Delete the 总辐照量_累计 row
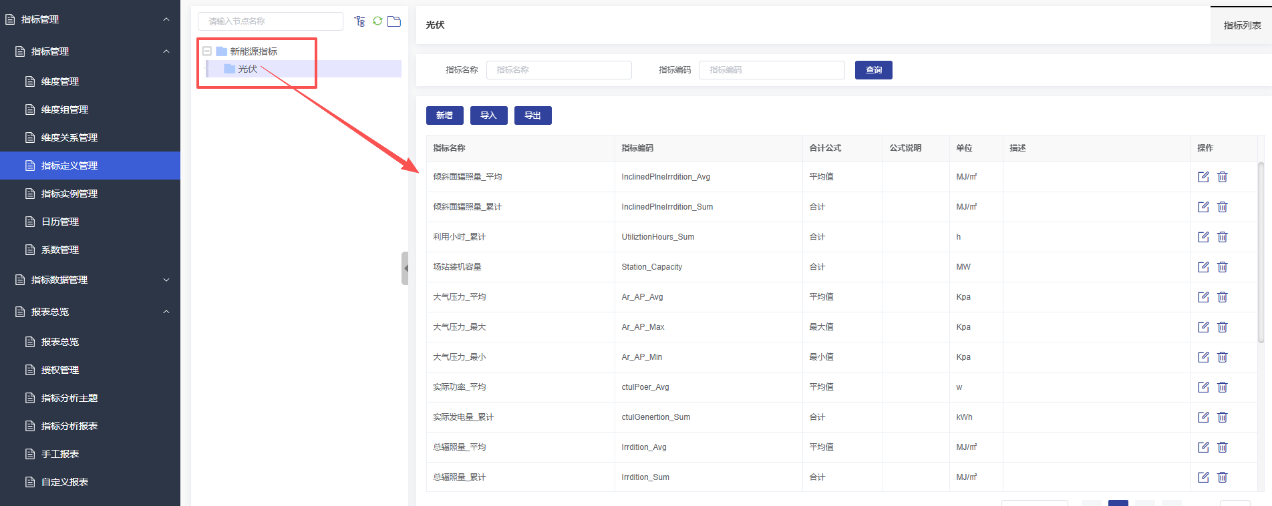Screen dimensions: 1272x506 [1222, 477]
